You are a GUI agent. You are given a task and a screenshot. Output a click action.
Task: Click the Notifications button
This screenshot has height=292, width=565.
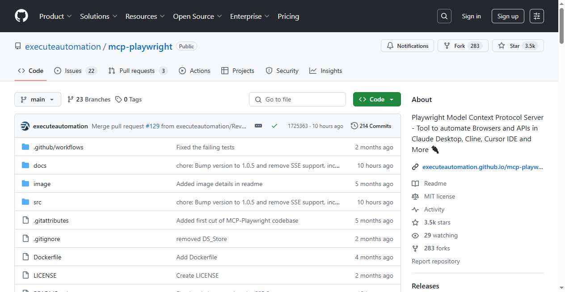pos(407,46)
